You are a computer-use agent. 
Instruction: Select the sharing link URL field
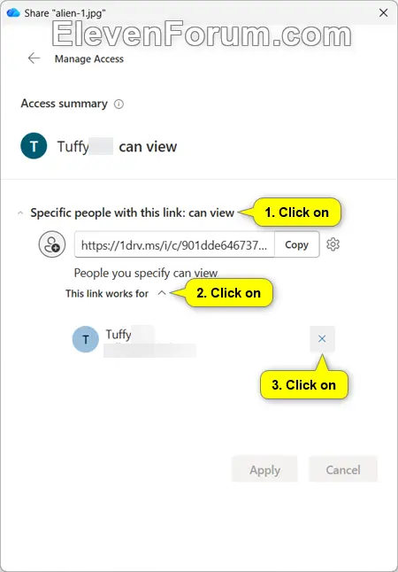pos(174,244)
